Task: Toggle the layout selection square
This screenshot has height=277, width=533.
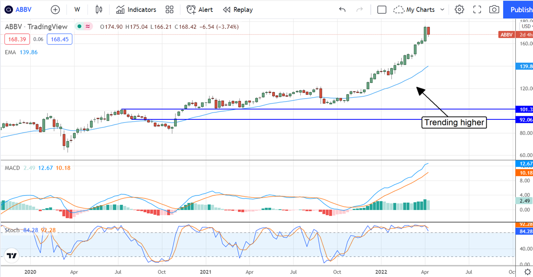Action: click(x=382, y=9)
